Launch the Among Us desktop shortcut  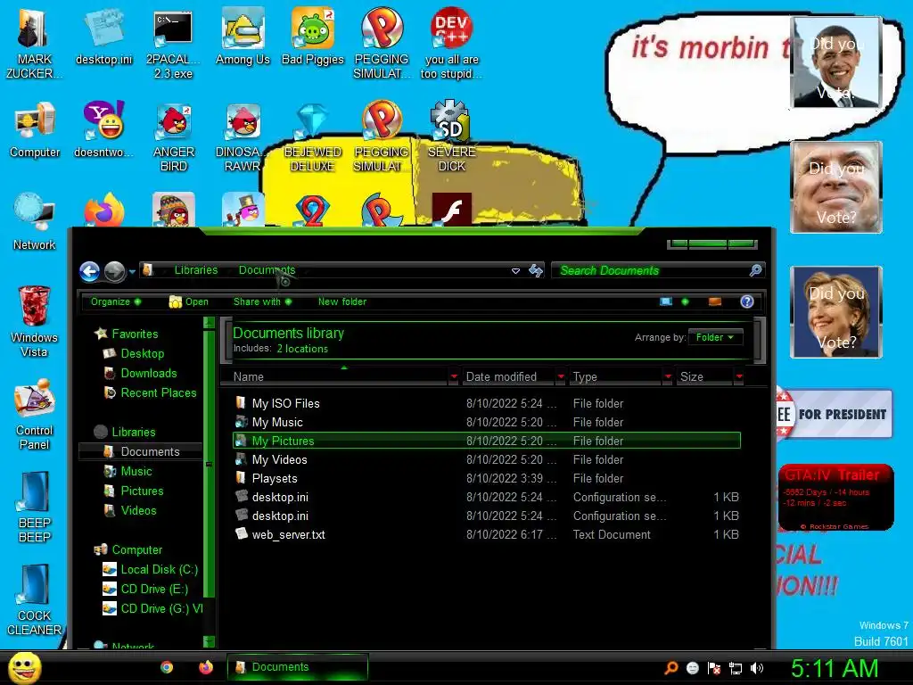pyautogui.click(x=243, y=37)
